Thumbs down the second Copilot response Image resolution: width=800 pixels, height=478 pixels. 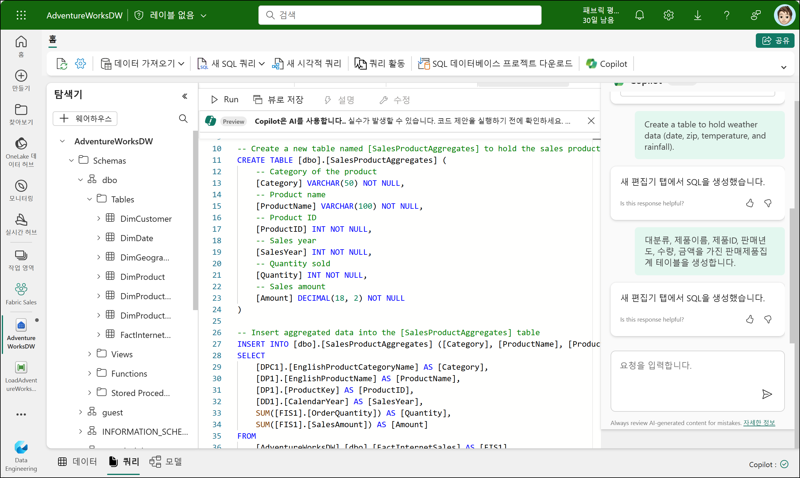[x=768, y=319]
